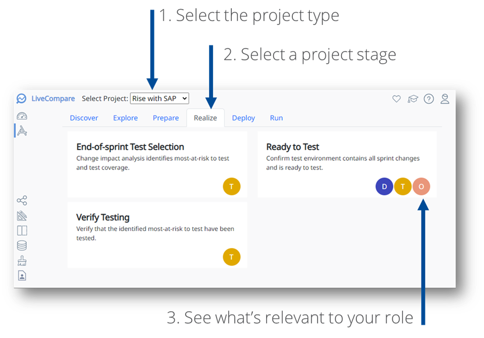Viewport: 484px width, 338px height.
Task: Open the Prepare tab
Action: click(x=166, y=118)
